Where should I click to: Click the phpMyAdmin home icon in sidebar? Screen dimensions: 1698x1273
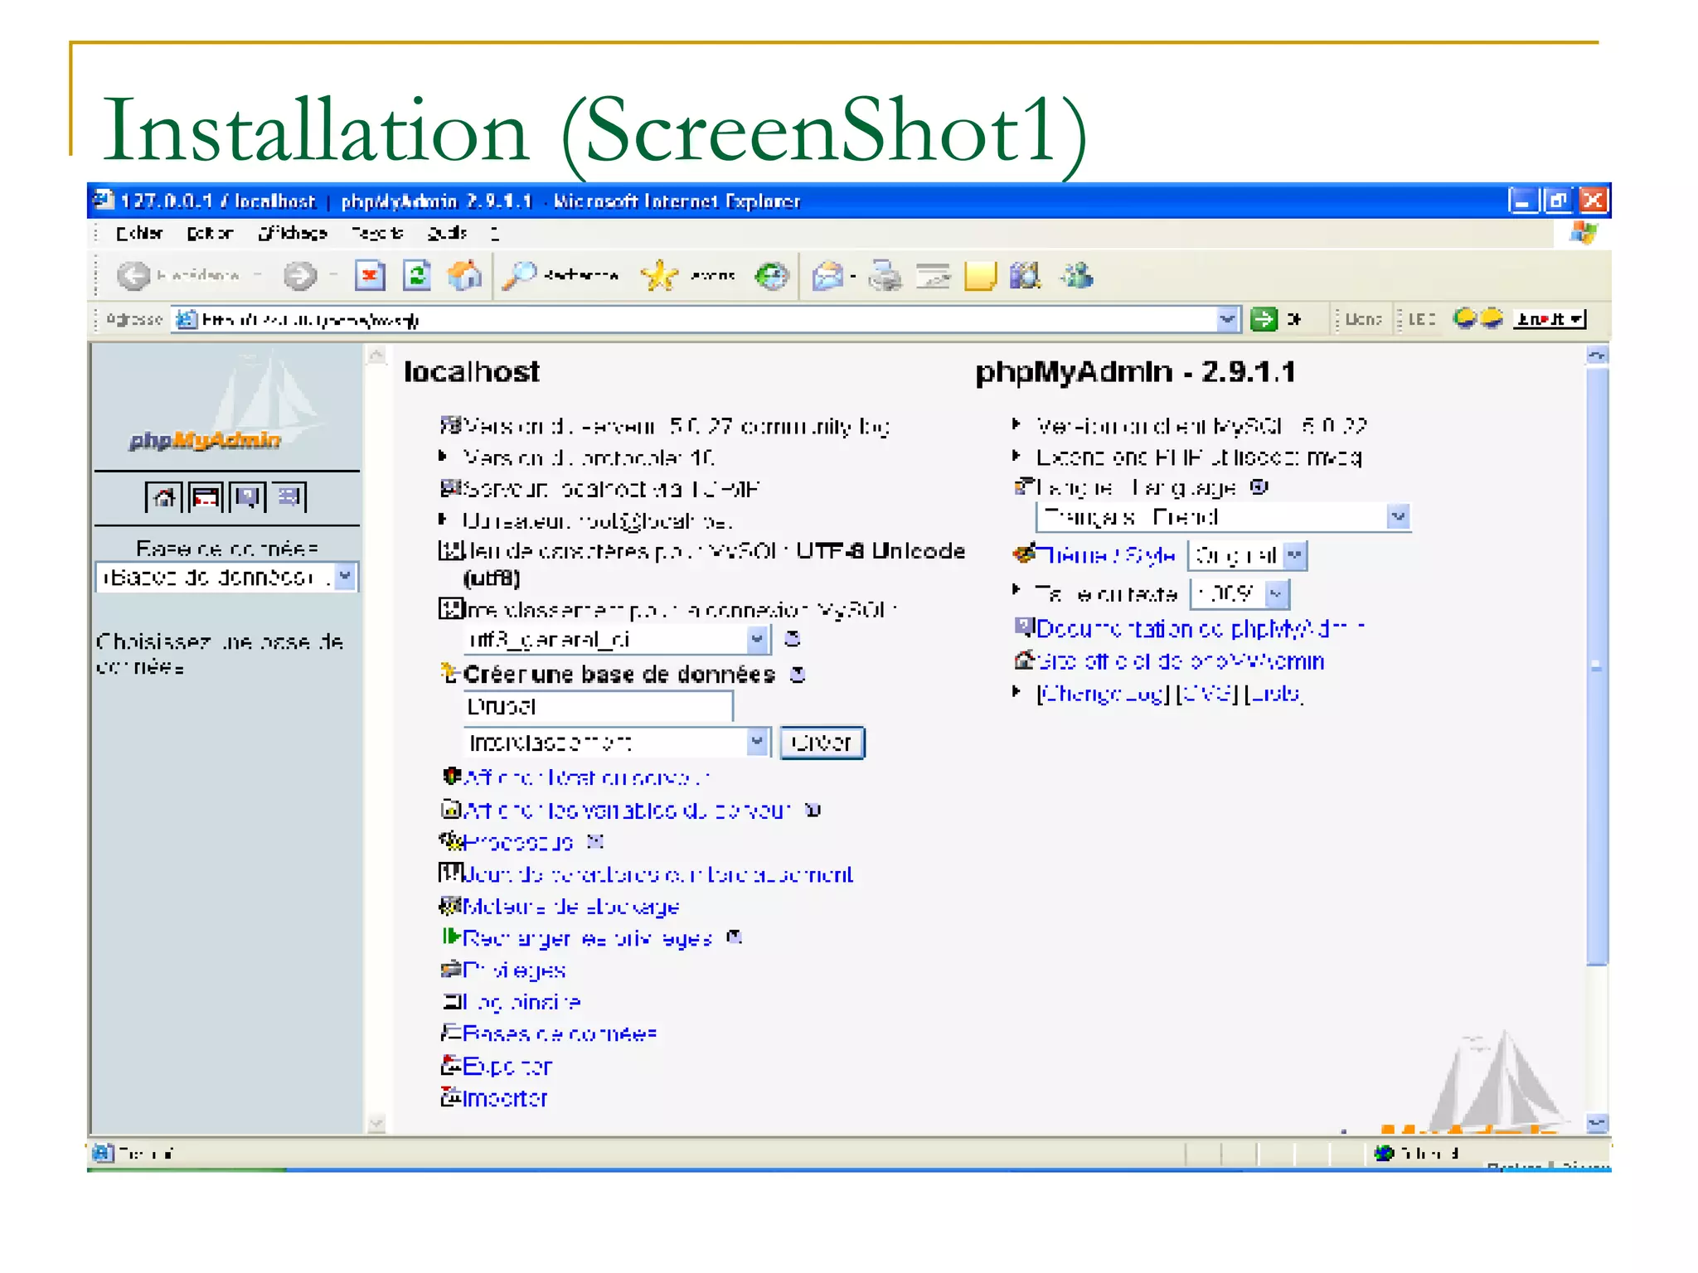(163, 497)
